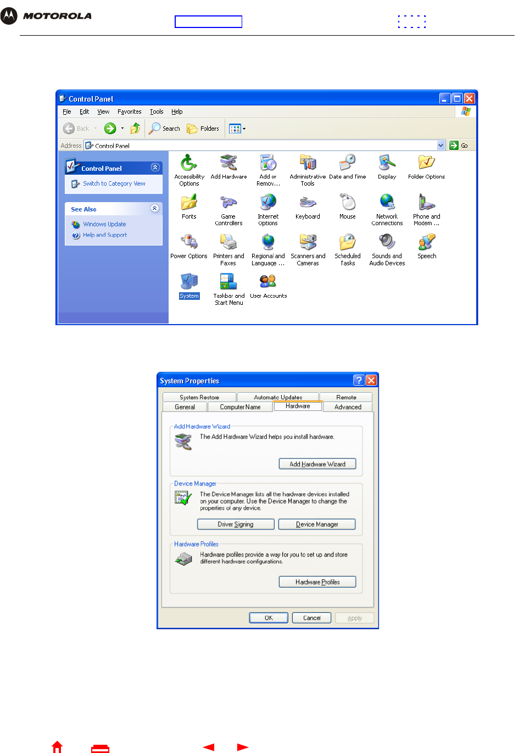Open the Edit menu
Viewport: 530px width, 753px height.
(84, 111)
